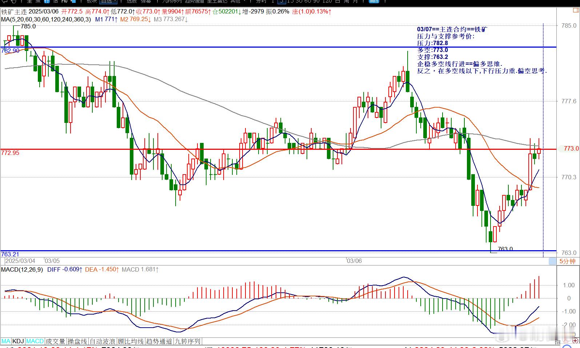Viewport: 580px width, 348px height.
Task: Click the 压力与支撑参考价 annotation line
Action: point(446,36)
